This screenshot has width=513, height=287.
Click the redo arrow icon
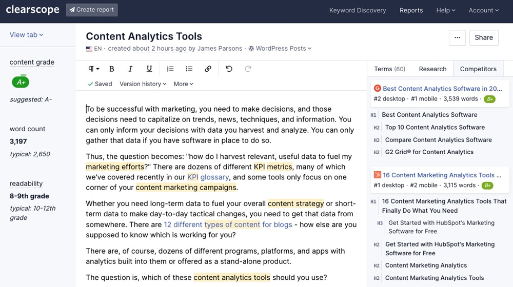pyautogui.click(x=248, y=69)
